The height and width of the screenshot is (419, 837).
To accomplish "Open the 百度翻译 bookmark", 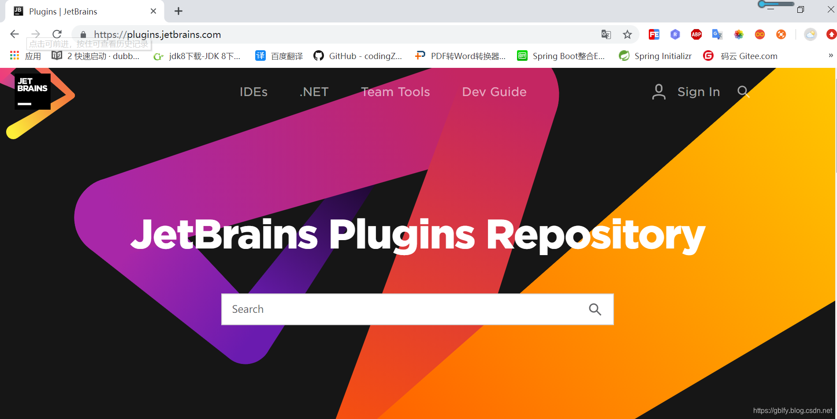I will (279, 56).
